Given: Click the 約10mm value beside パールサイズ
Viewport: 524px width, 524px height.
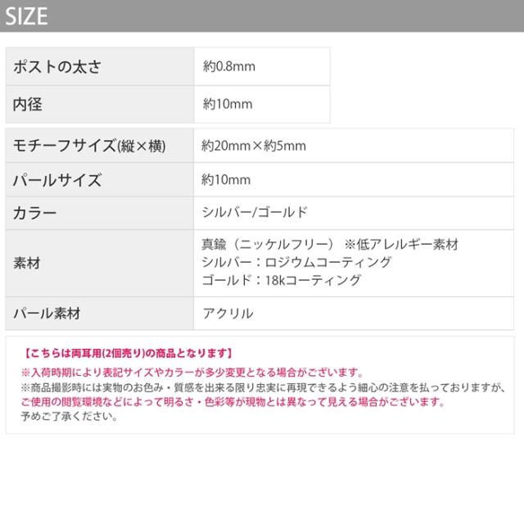Looking at the screenshot, I should [x=226, y=180].
